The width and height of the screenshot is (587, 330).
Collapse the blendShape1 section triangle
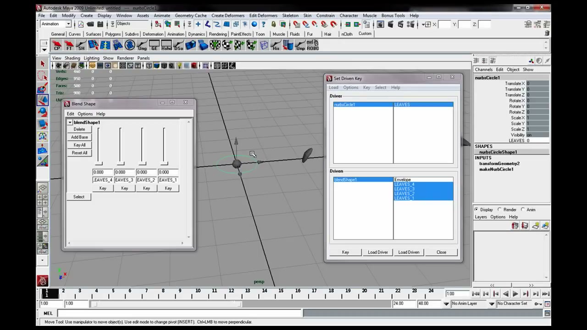pyautogui.click(x=70, y=122)
